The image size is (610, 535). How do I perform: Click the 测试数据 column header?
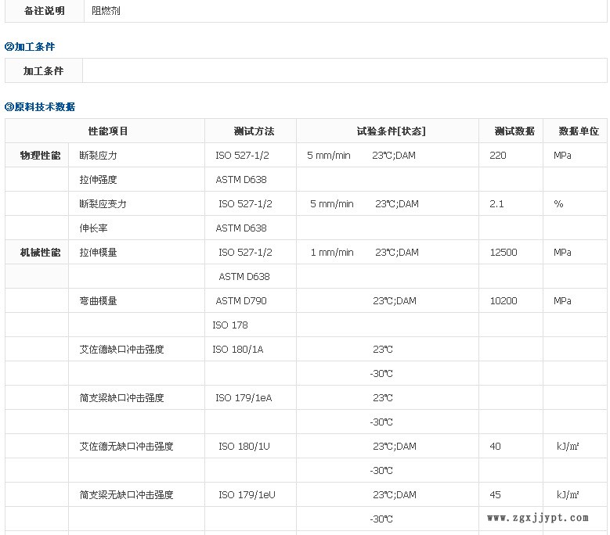[514, 131]
